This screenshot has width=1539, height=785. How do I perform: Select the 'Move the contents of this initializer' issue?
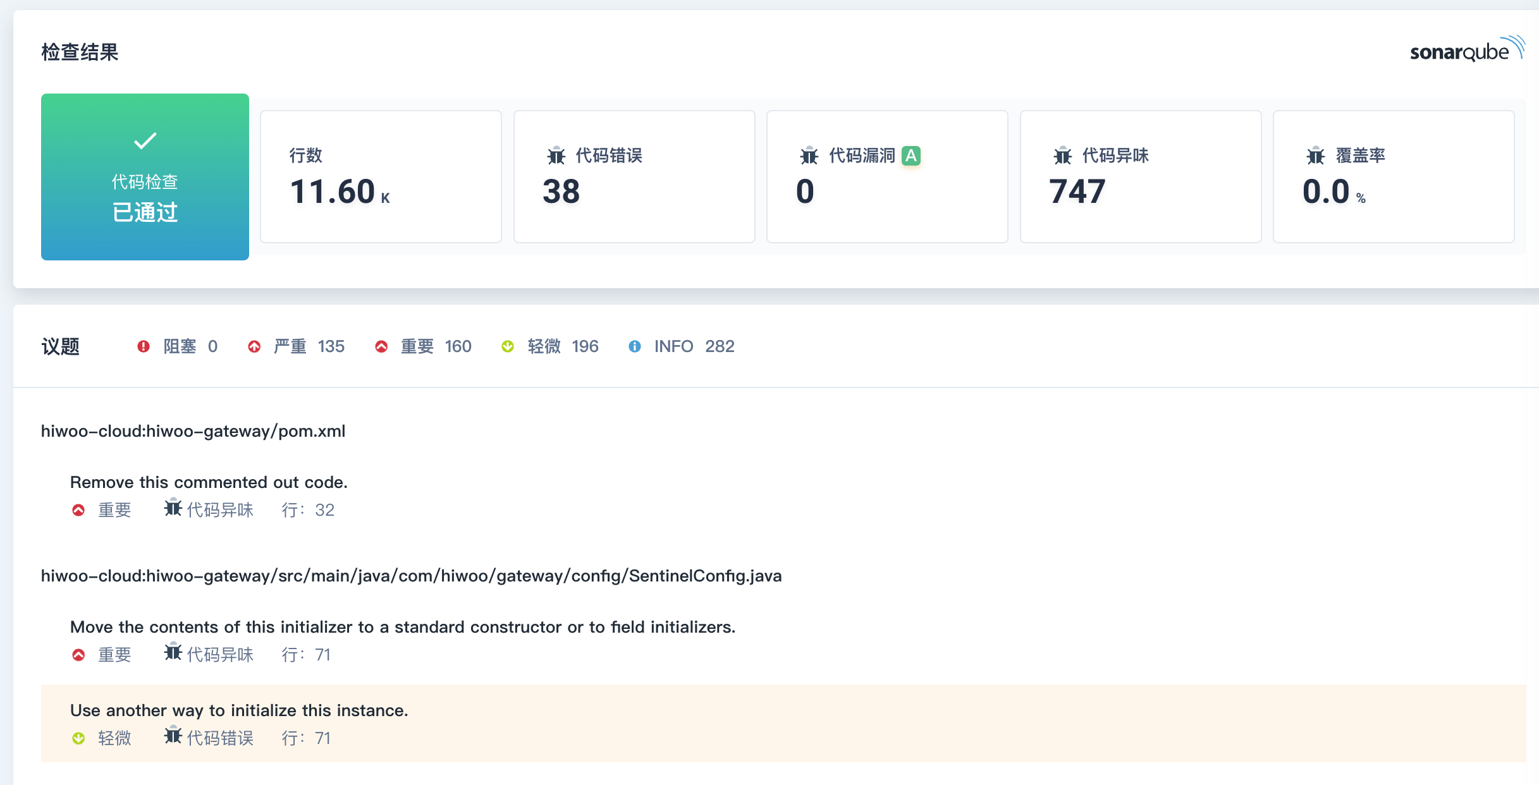[x=402, y=627]
